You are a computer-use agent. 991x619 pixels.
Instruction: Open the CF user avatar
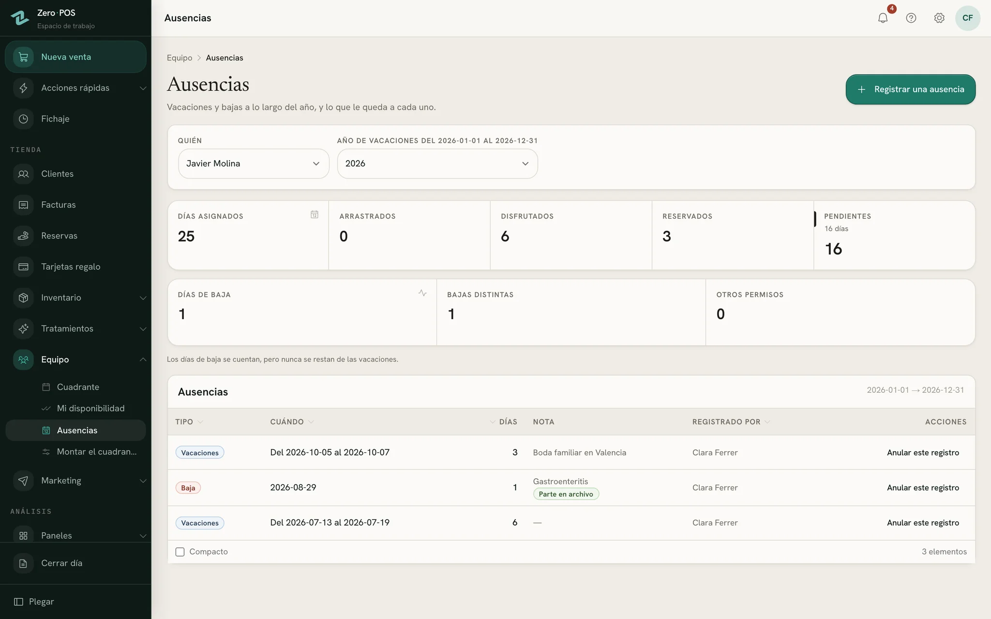967,18
